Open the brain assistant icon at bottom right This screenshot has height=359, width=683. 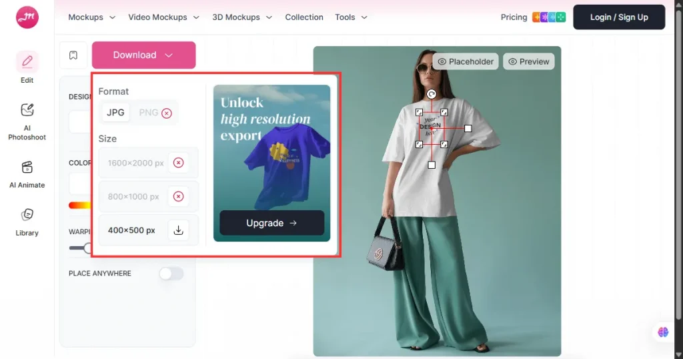point(663,332)
